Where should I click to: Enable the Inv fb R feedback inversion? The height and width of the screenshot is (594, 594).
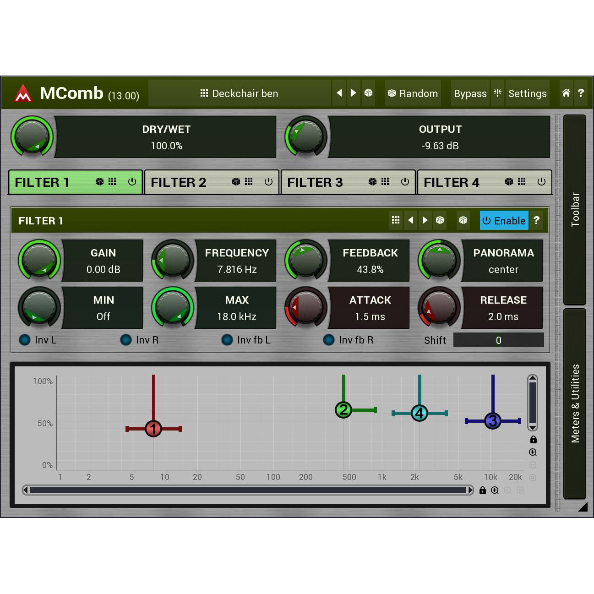(x=329, y=340)
